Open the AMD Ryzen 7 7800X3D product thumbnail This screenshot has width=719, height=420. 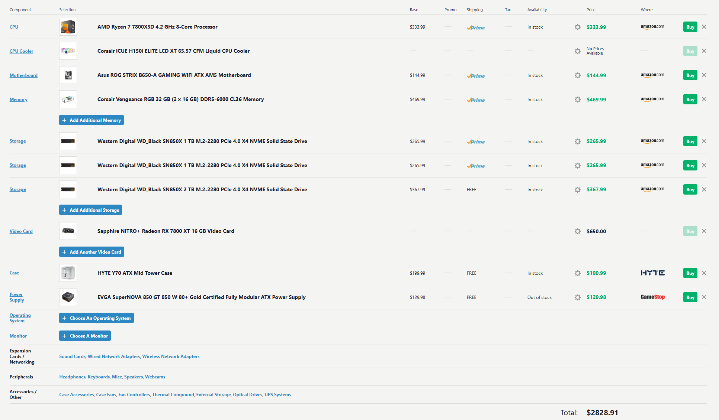tap(68, 27)
